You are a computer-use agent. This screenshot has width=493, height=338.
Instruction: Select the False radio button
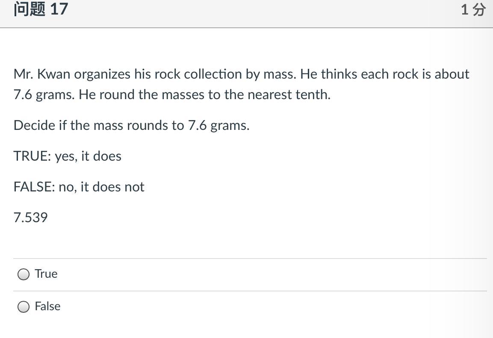click(24, 307)
